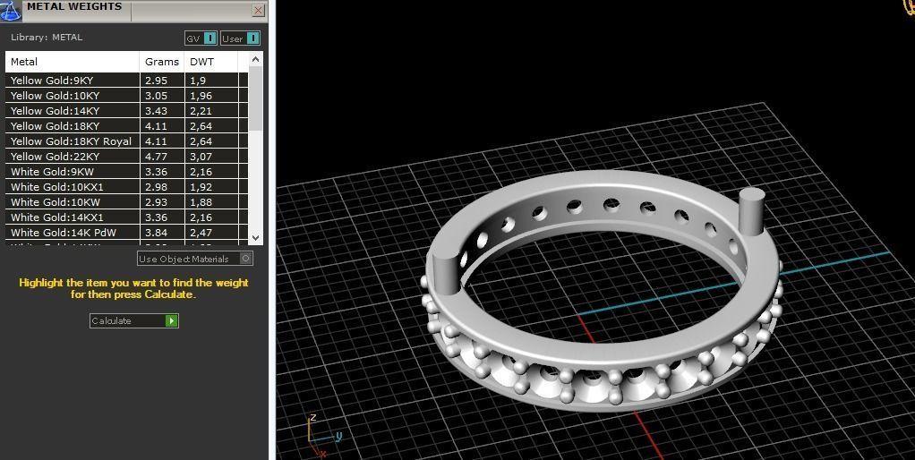Click the XYZ axis indicator in viewport

[x=324, y=436]
